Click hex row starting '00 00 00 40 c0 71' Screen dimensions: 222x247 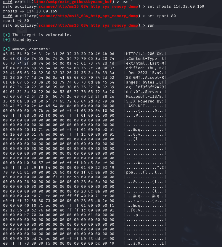pyautogui.click(x=59, y=196)
